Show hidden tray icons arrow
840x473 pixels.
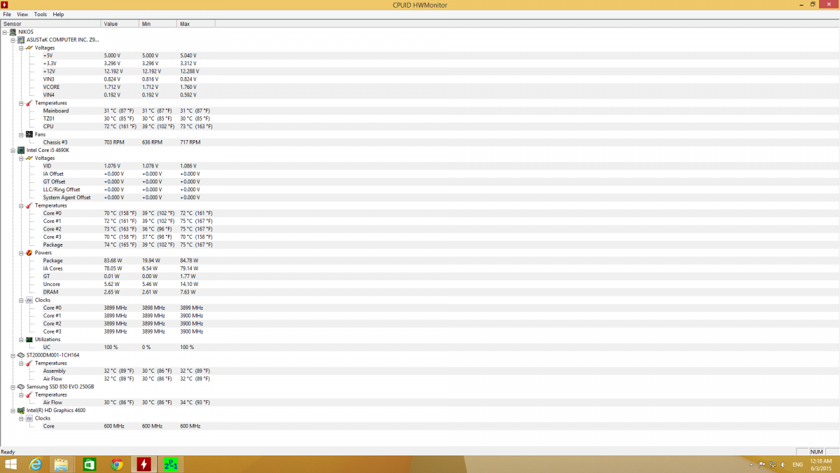click(752, 465)
